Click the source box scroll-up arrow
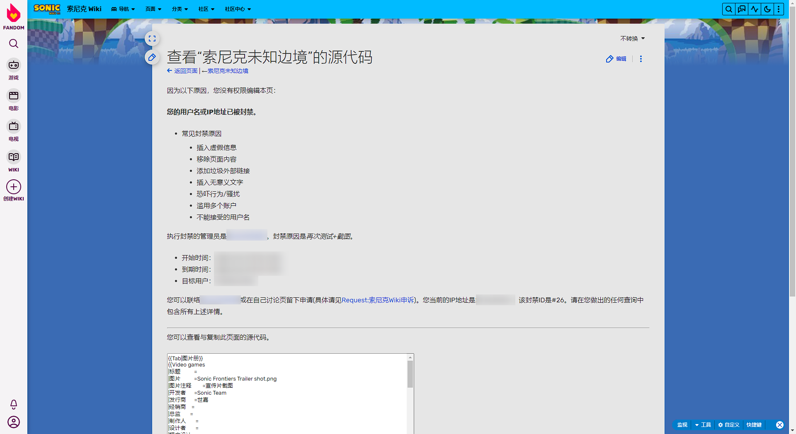Viewport: 796px width, 434px height. tap(410, 357)
